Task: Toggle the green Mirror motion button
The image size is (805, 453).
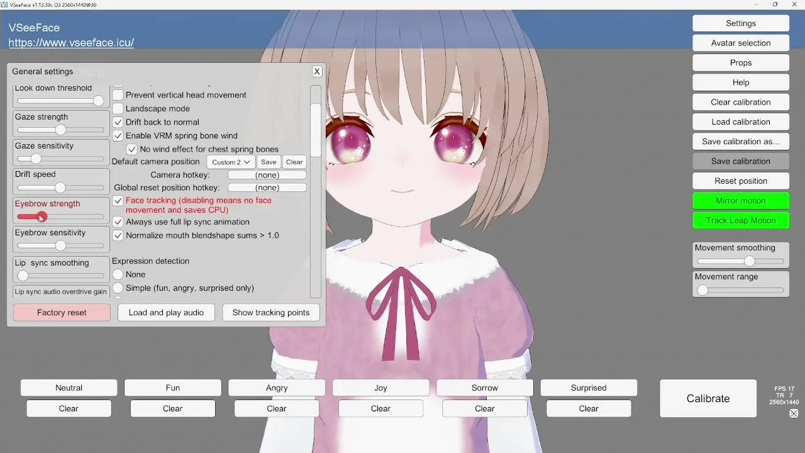Action: coord(741,201)
